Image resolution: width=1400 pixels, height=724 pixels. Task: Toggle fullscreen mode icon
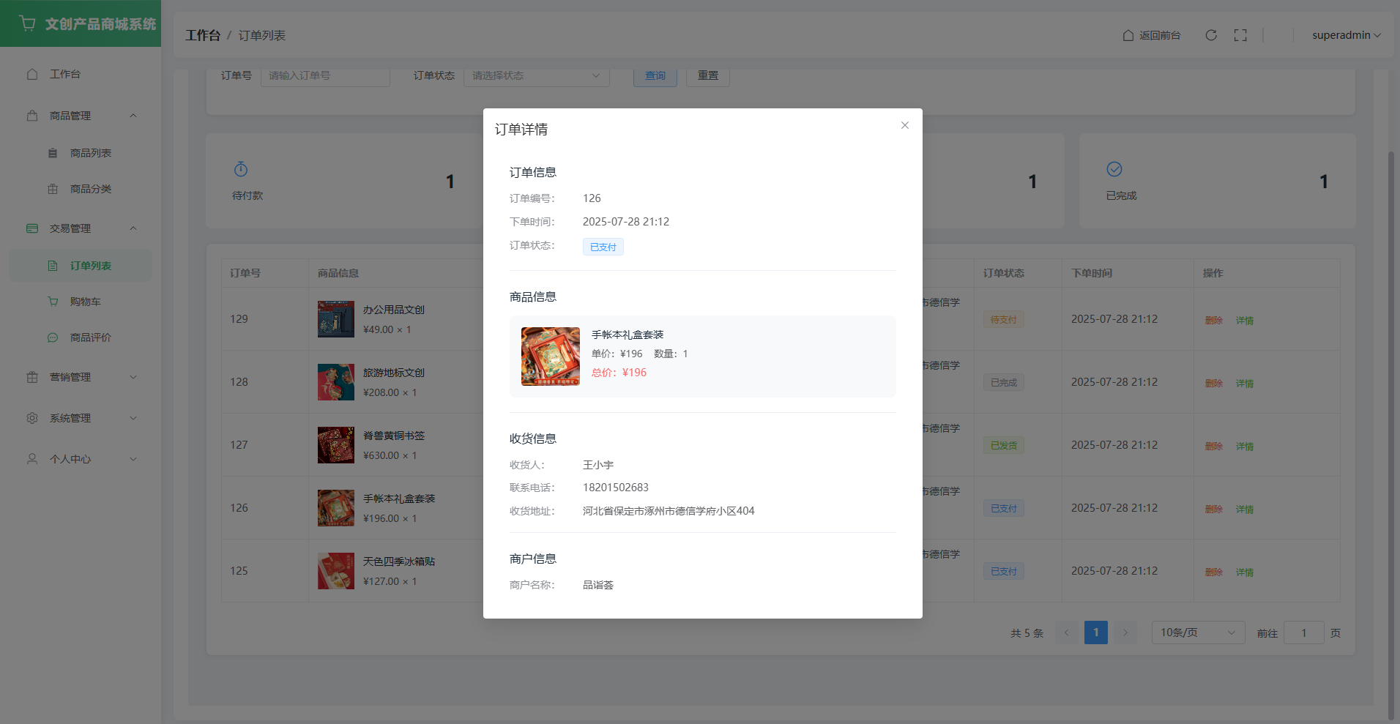[1240, 35]
